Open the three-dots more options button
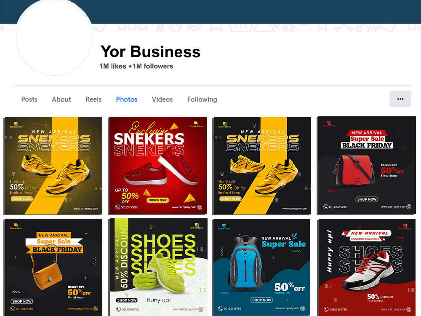The height and width of the screenshot is (316, 421). click(x=400, y=99)
